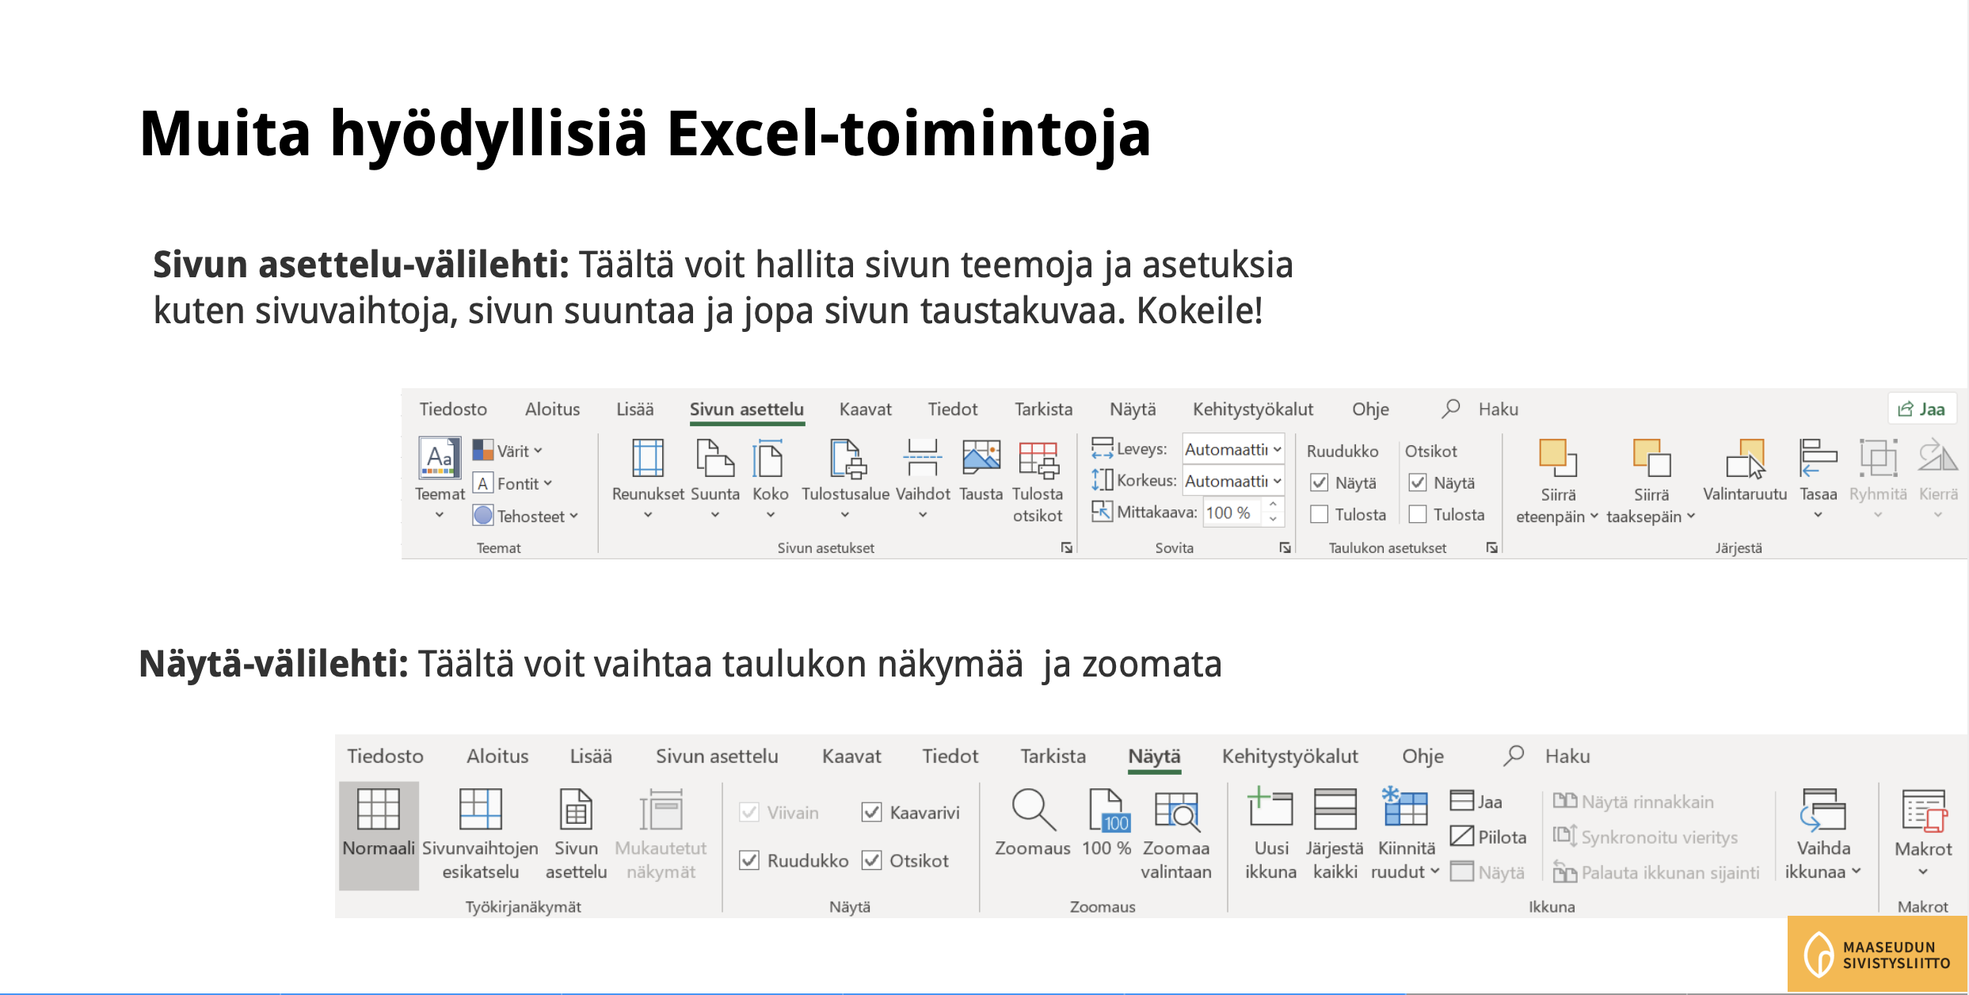Switch to Sivunvaihtojen esikatselu view

click(480, 833)
